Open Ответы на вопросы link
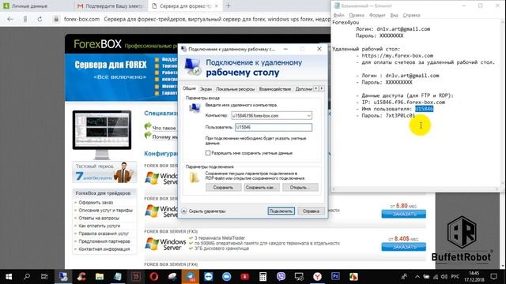 [x=99, y=218]
